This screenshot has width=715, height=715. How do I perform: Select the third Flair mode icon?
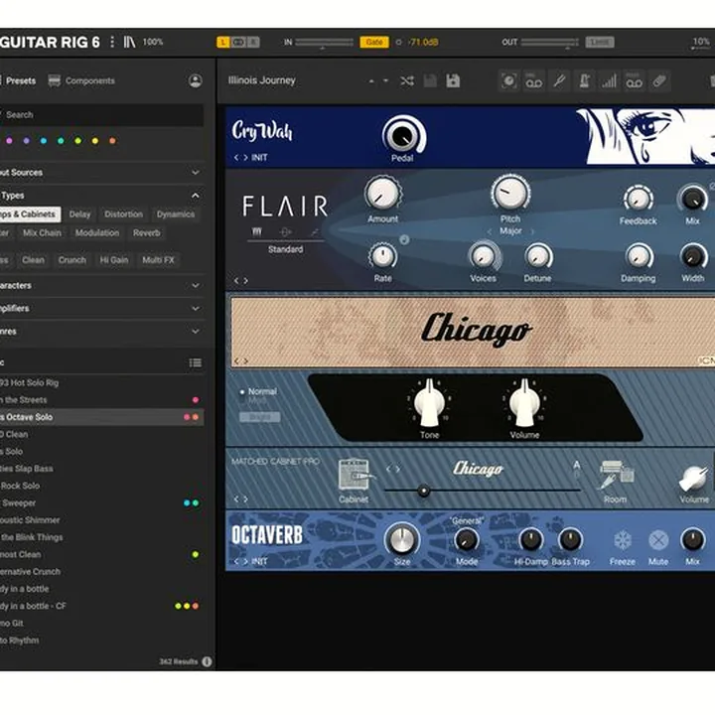[315, 232]
